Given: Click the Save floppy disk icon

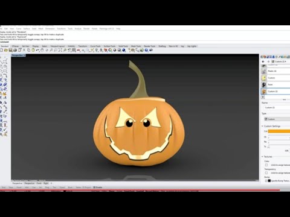Looking at the screenshot, I should coord(10,50).
